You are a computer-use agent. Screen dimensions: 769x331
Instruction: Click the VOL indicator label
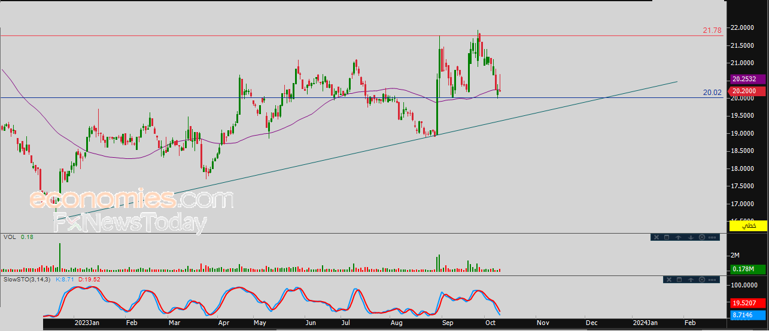coord(10,237)
